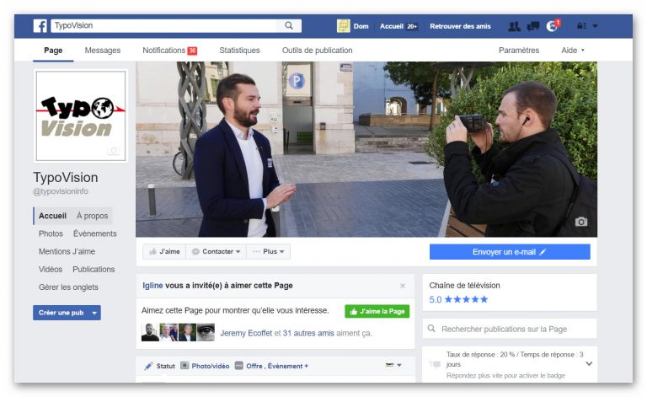Image resolution: width=647 pixels, height=397 pixels.
Task: Click camera icon on cover photo
Action: [581, 222]
